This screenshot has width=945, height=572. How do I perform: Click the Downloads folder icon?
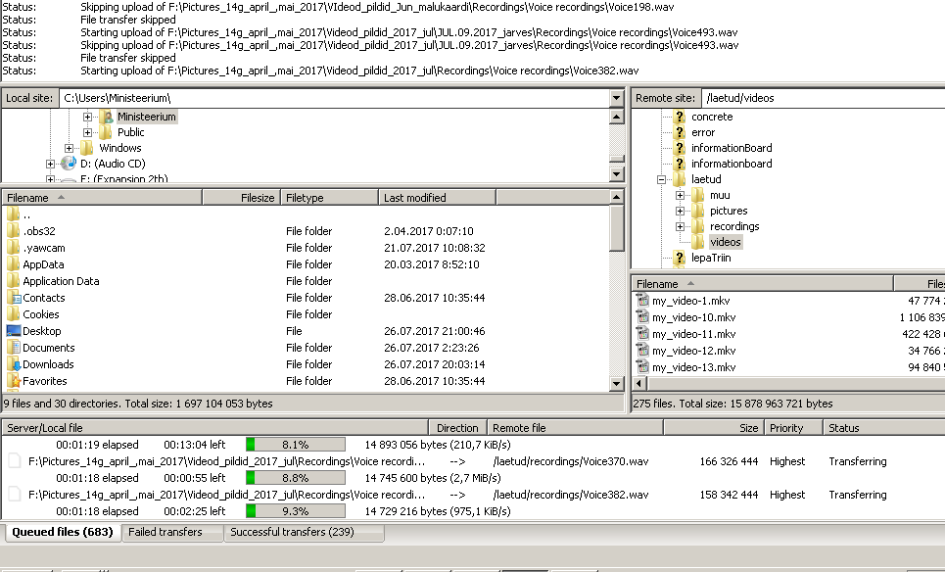14,364
